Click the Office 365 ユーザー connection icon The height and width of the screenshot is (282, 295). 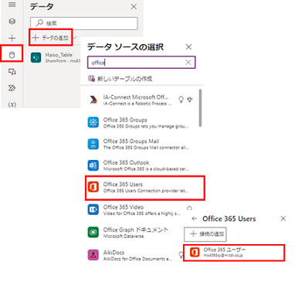(195, 253)
